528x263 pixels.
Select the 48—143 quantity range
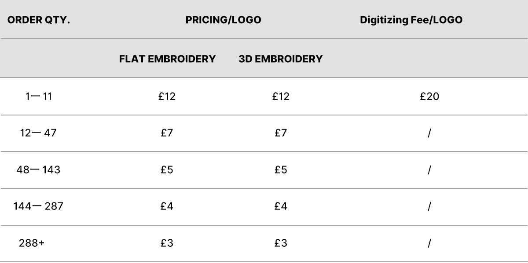(x=38, y=169)
